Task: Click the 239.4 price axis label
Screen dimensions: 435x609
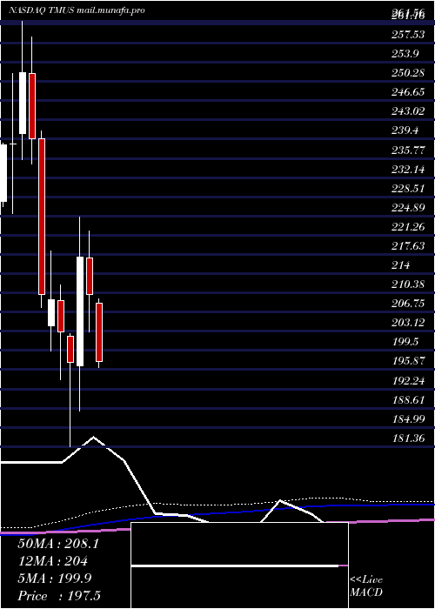Action: coord(405,130)
